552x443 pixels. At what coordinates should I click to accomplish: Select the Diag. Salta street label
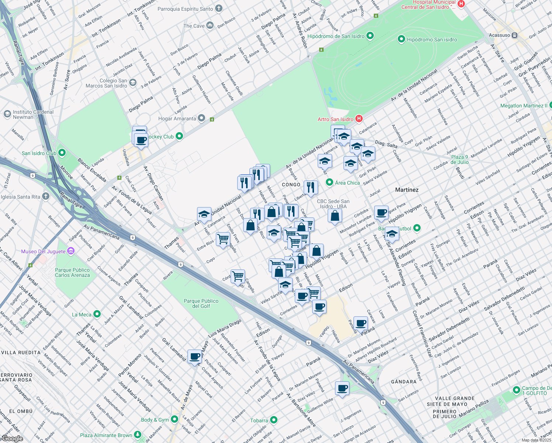tap(386, 144)
